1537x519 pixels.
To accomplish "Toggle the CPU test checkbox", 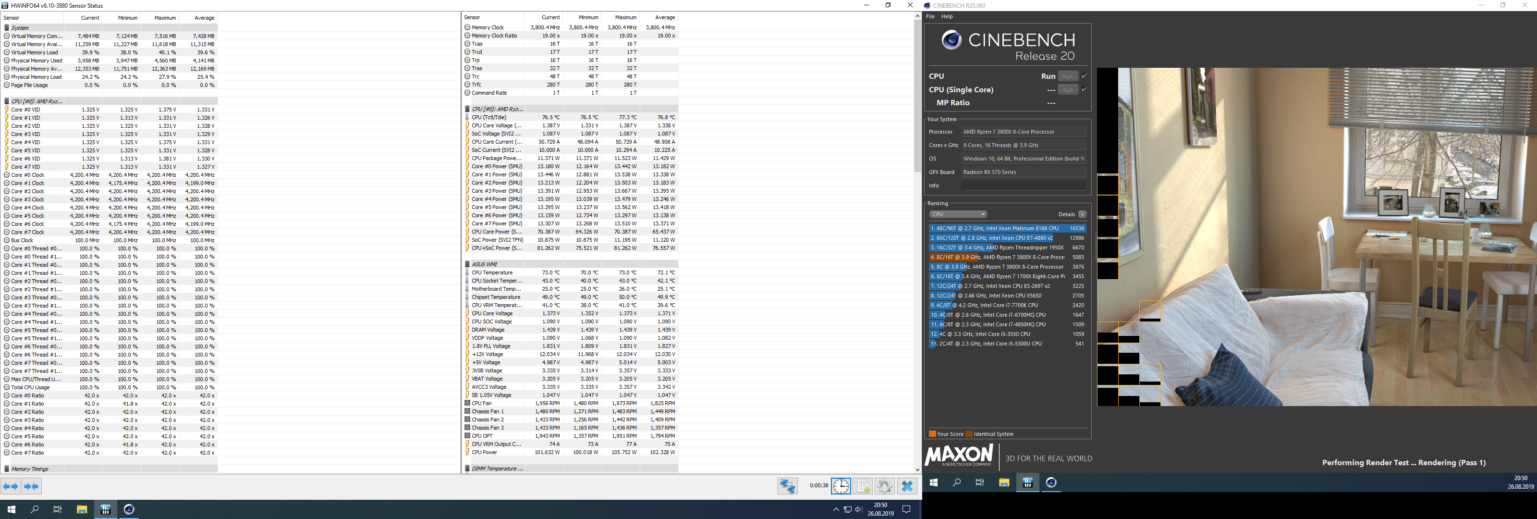I will pos(1084,76).
